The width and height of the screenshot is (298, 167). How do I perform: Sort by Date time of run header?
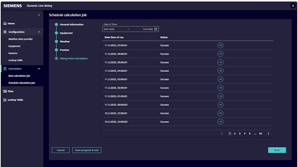click(x=114, y=37)
